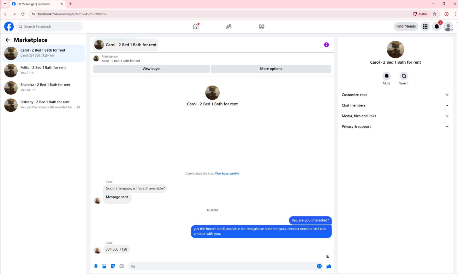
Task: Click Carol's message with phone number 334 306 7128
Action: point(117,249)
